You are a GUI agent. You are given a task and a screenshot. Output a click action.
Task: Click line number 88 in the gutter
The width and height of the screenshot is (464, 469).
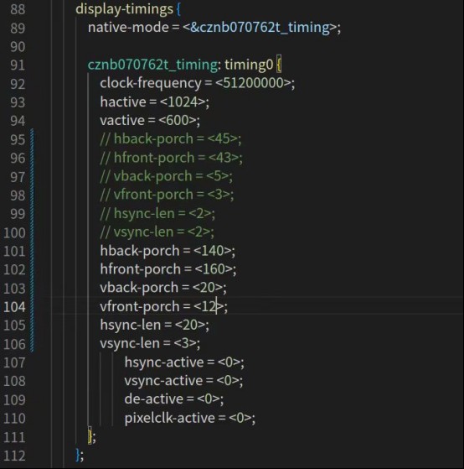click(x=18, y=9)
